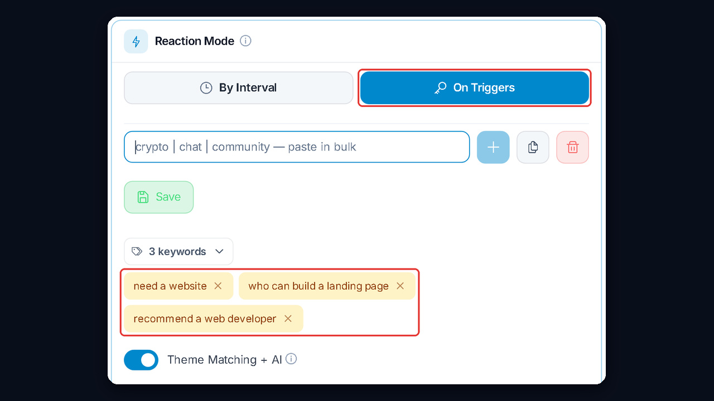
Task: Open the Reaction Mode info icon
Action: (x=245, y=41)
